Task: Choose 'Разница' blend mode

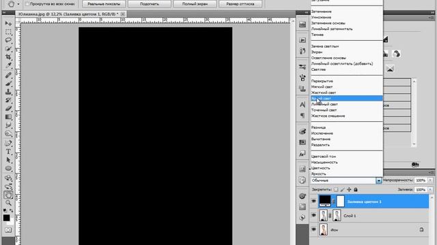Action: [318, 127]
